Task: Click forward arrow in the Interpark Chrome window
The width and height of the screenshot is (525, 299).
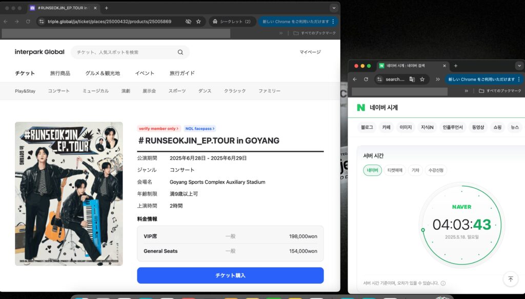Action: click(x=17, y=22)
